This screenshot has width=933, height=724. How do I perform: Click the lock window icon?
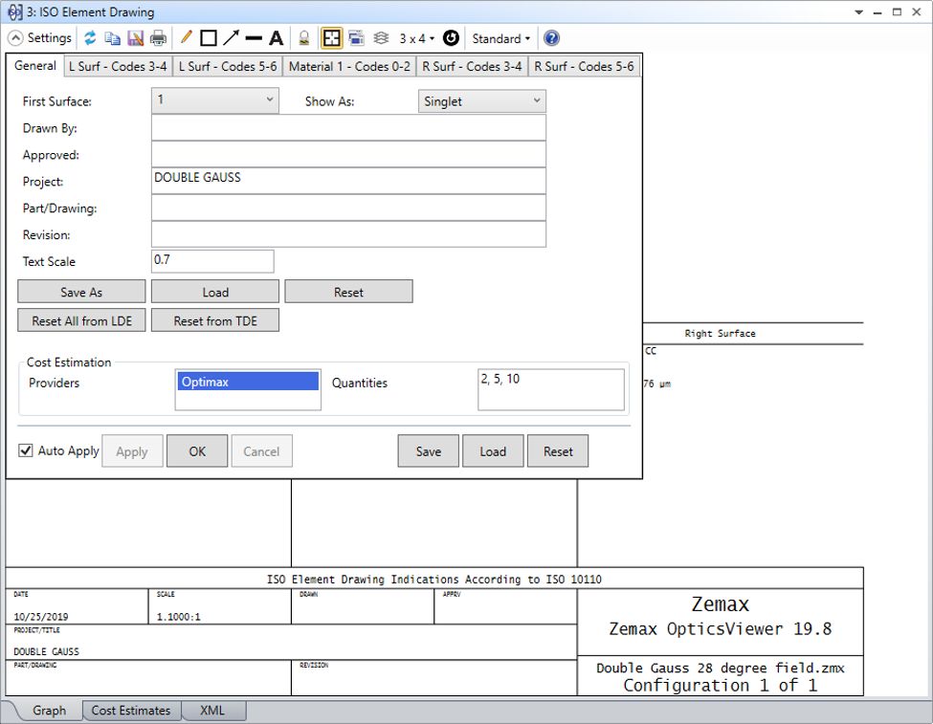click(x=303, y=38)
